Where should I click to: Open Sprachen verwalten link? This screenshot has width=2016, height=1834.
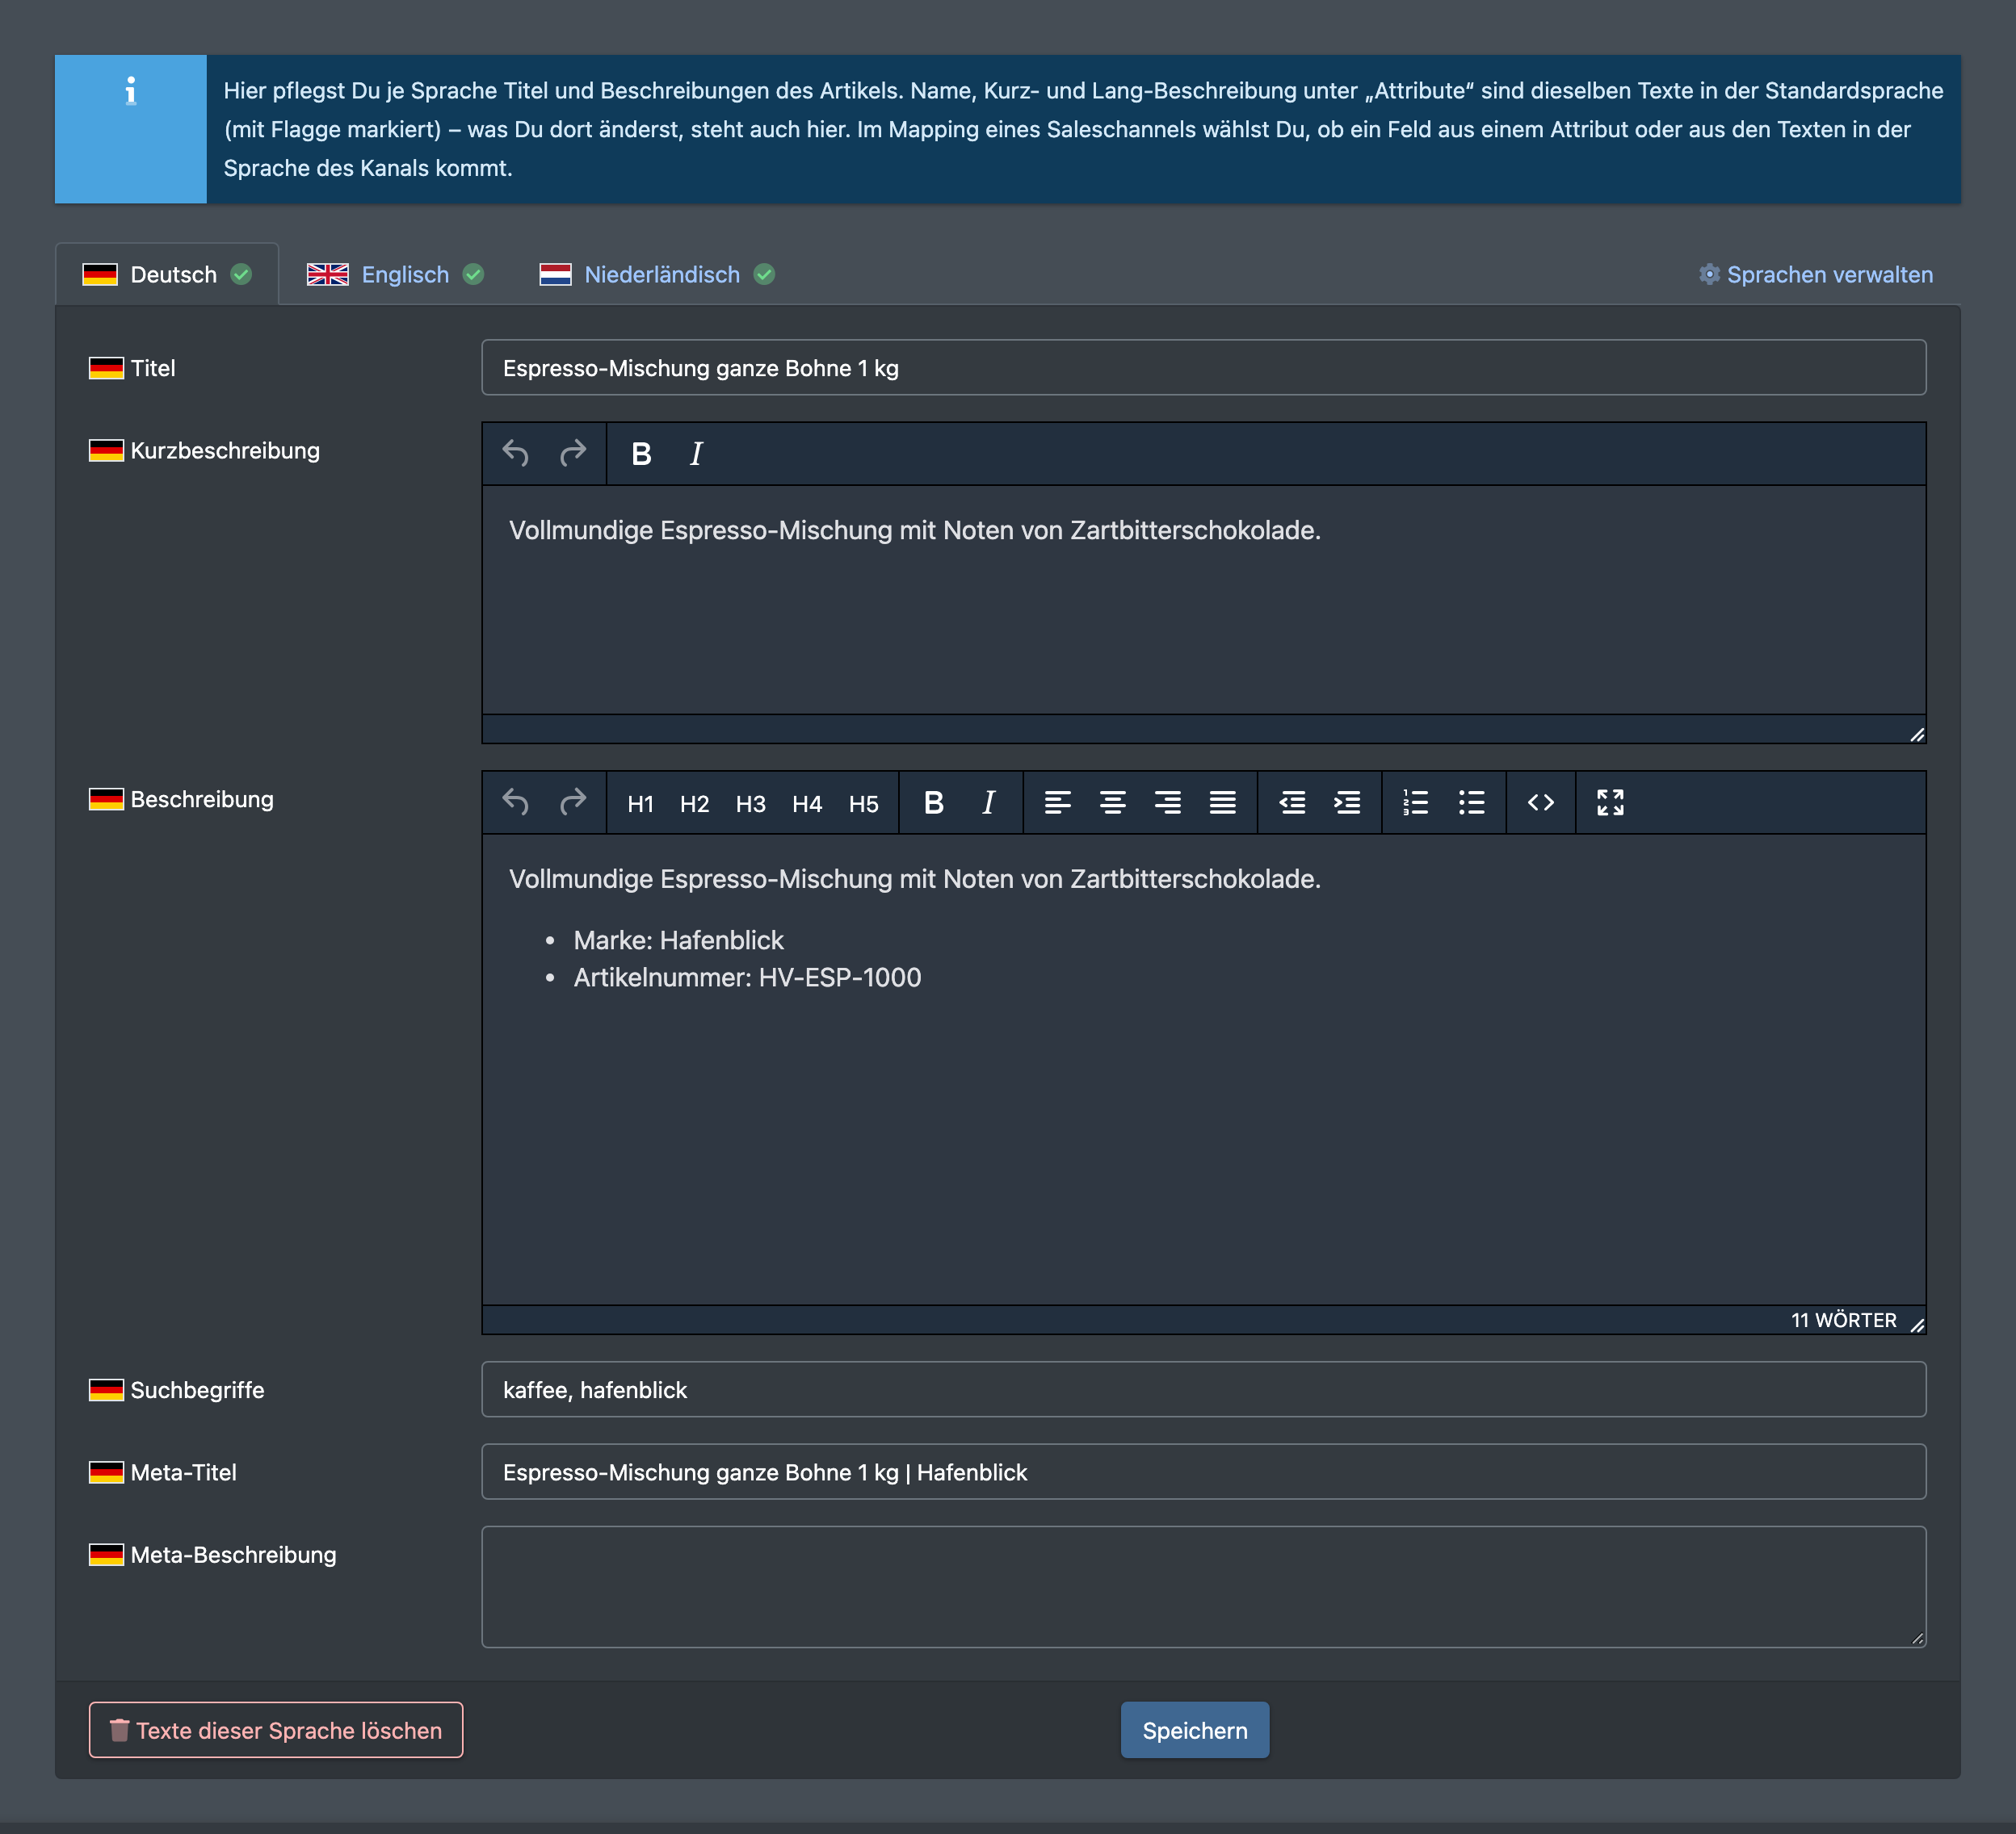(1816, 274)
